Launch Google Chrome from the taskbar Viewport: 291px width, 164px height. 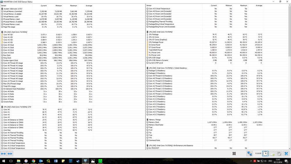click(33, 161)
